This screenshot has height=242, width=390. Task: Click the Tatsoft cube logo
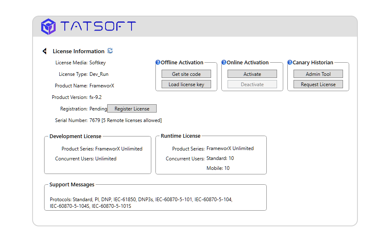[48, 27]
